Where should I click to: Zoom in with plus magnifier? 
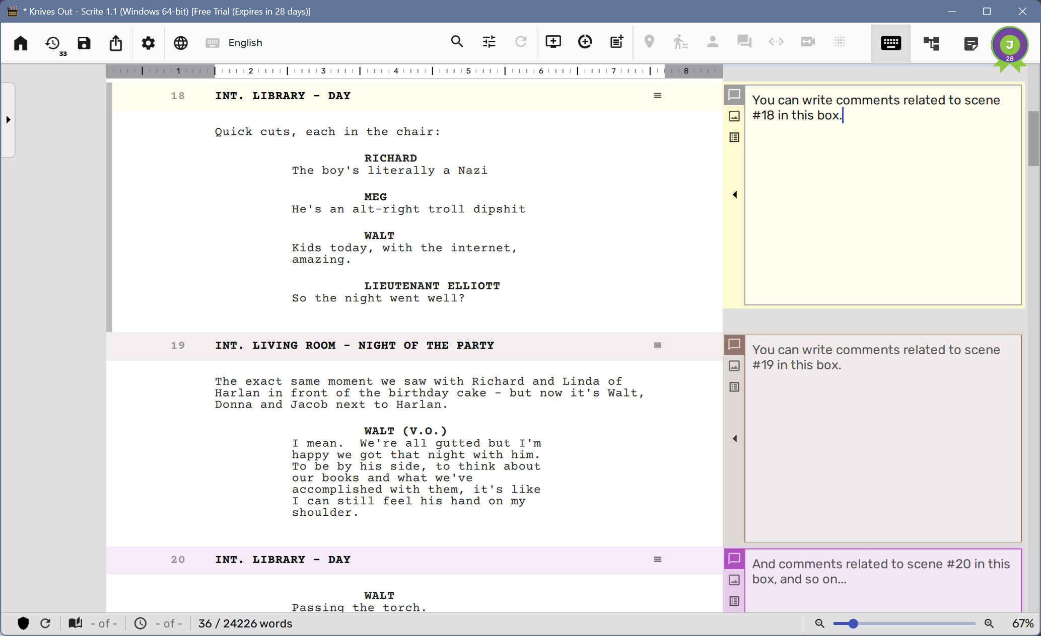[989, 623]
